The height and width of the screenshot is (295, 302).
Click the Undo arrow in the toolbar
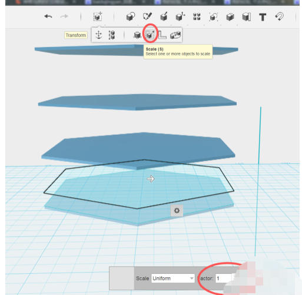coord(48,16)
